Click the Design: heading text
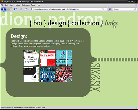 [19, 36]
